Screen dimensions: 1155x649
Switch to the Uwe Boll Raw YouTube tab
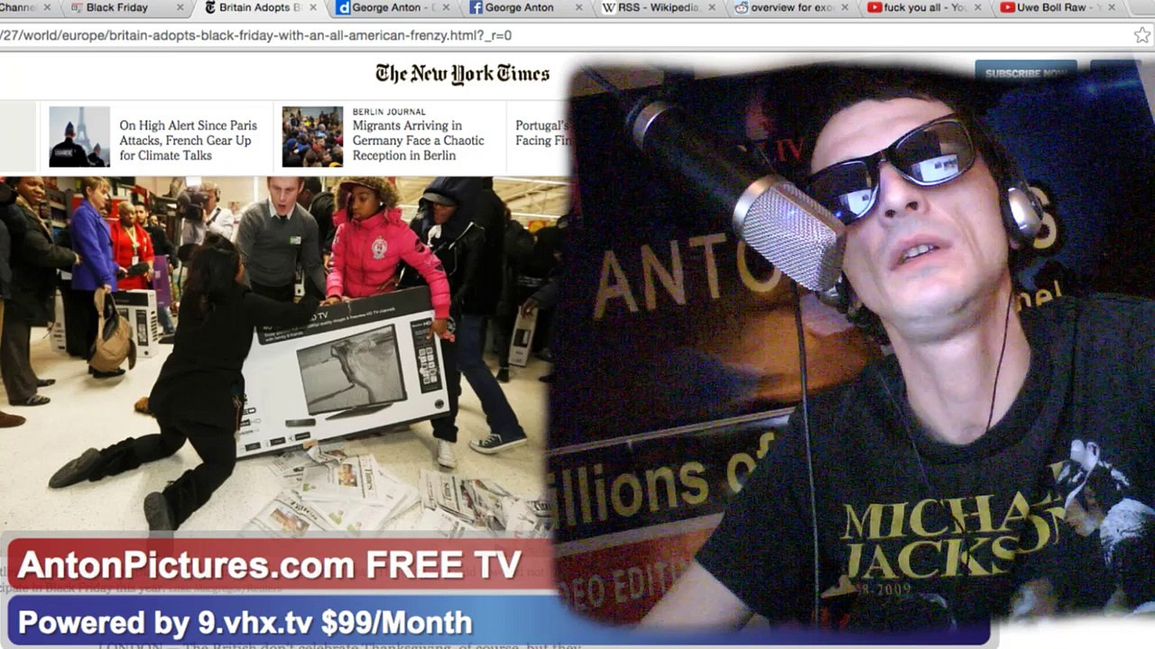coord(1057,8)
